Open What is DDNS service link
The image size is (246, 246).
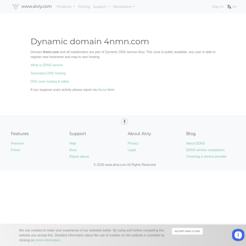click(47, 65)
